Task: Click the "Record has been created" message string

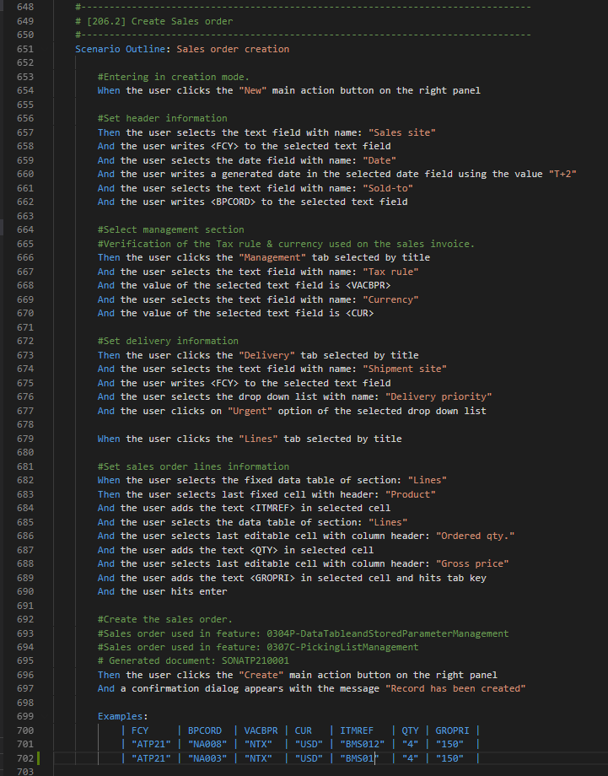Action: (x=455, y=688)
